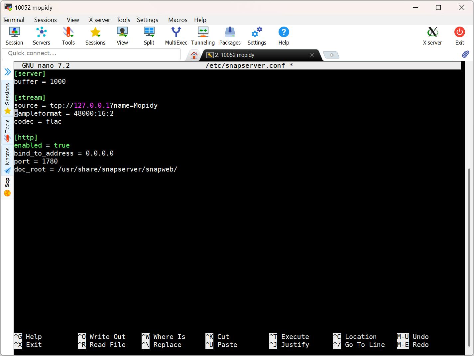Click the M-E Redo nano shortcut
The width and height of the screenshot is (474, 356).
(x=413, y=345)
